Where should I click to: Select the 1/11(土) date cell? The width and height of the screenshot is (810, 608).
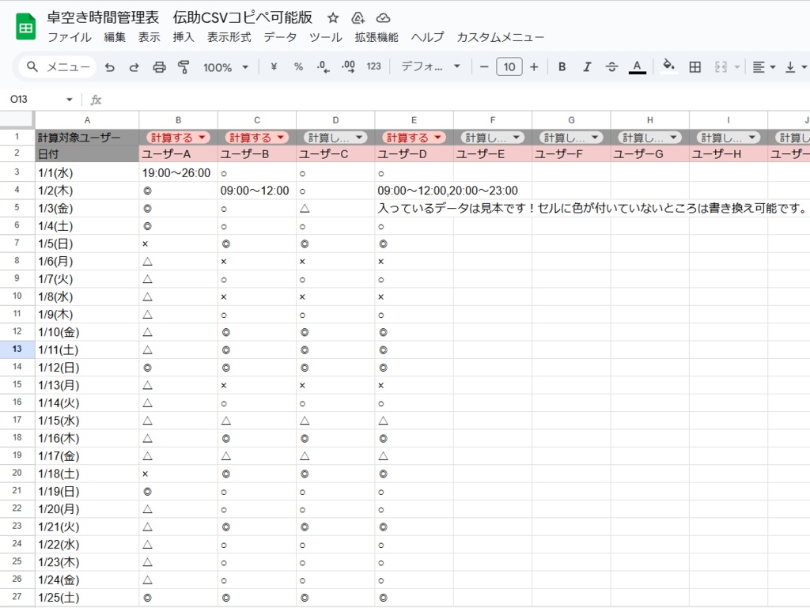pos(87,349)
